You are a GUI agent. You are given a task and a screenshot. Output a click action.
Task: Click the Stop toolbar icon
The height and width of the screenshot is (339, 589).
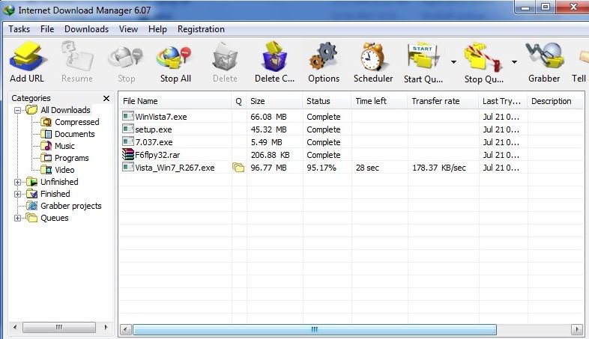pos(126,58)
